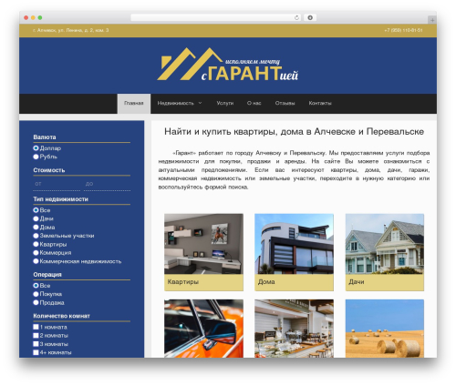This screenshot has width=456, height=385.
Task: Click the modern house thumbnail
Action: 294,244
